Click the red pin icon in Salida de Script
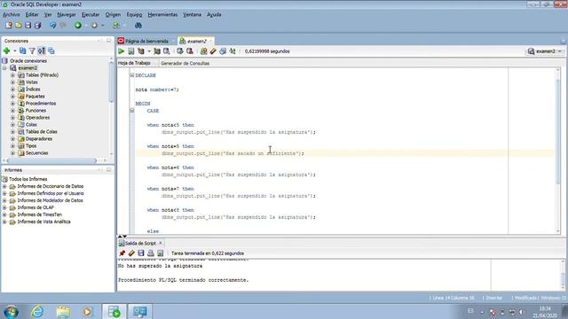This screenshot has width=568, height=319. coord(122,253)
